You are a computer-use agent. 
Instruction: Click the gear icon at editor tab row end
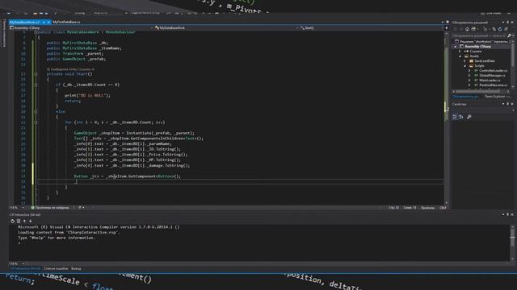tap(448, 22)
